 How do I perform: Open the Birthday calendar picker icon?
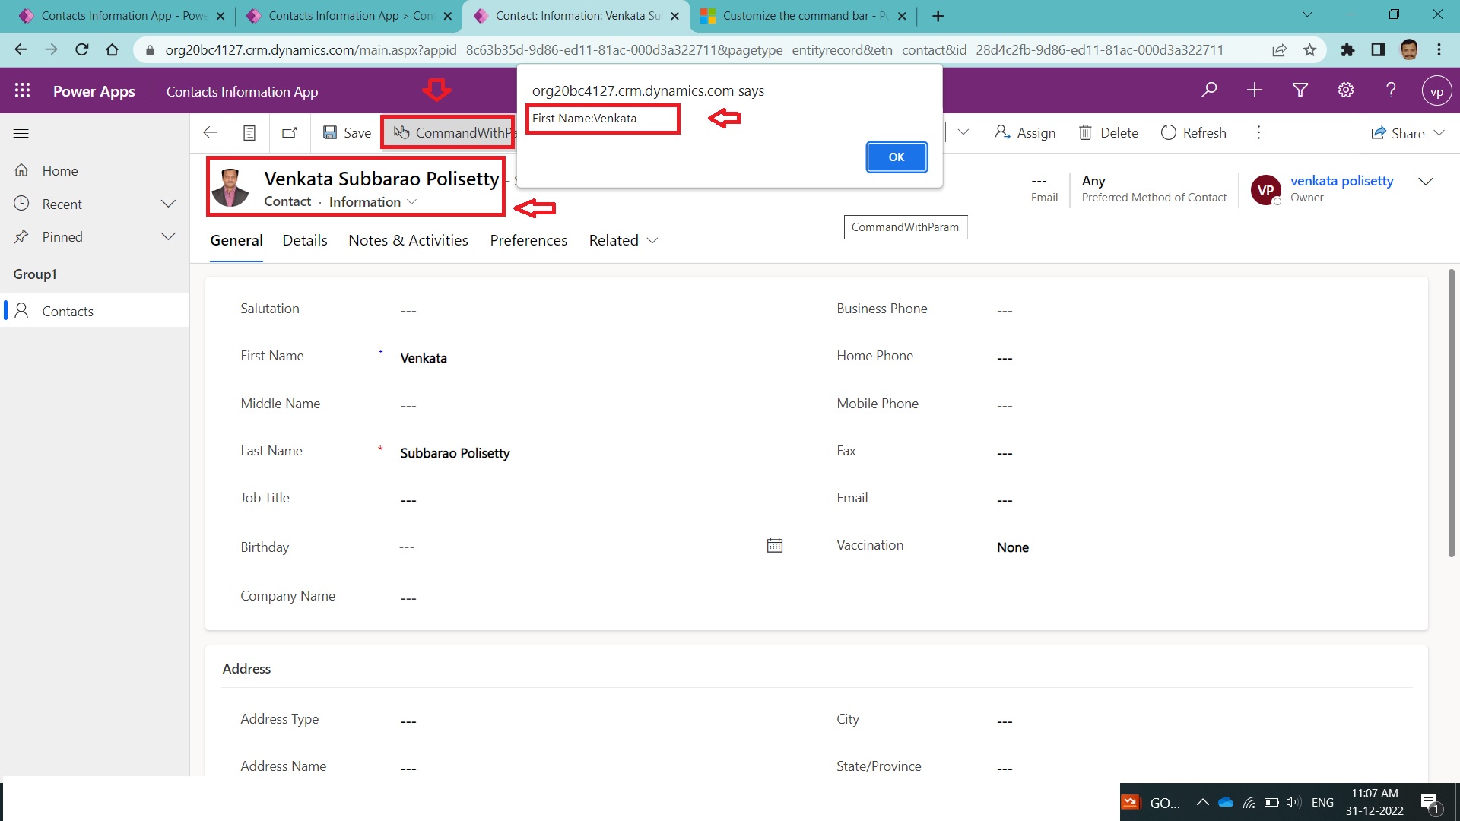coord(775,546)
